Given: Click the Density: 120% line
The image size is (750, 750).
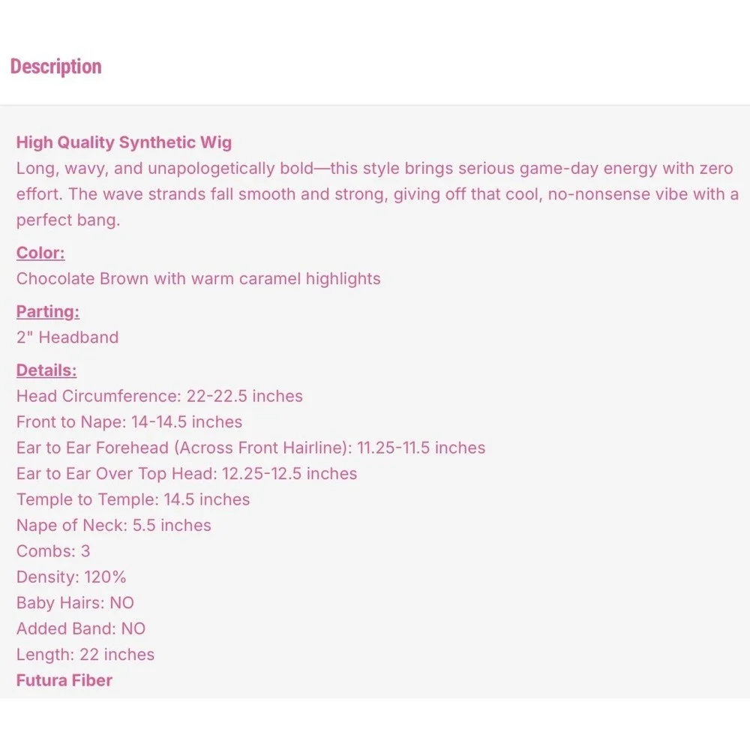Looking at the screenshot, I should point(71,577).
